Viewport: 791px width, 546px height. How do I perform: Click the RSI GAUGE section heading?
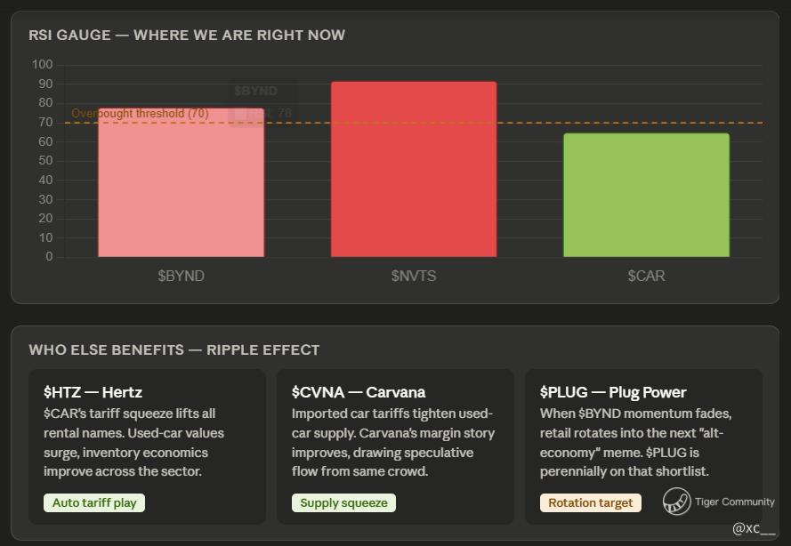pos(187,36)
